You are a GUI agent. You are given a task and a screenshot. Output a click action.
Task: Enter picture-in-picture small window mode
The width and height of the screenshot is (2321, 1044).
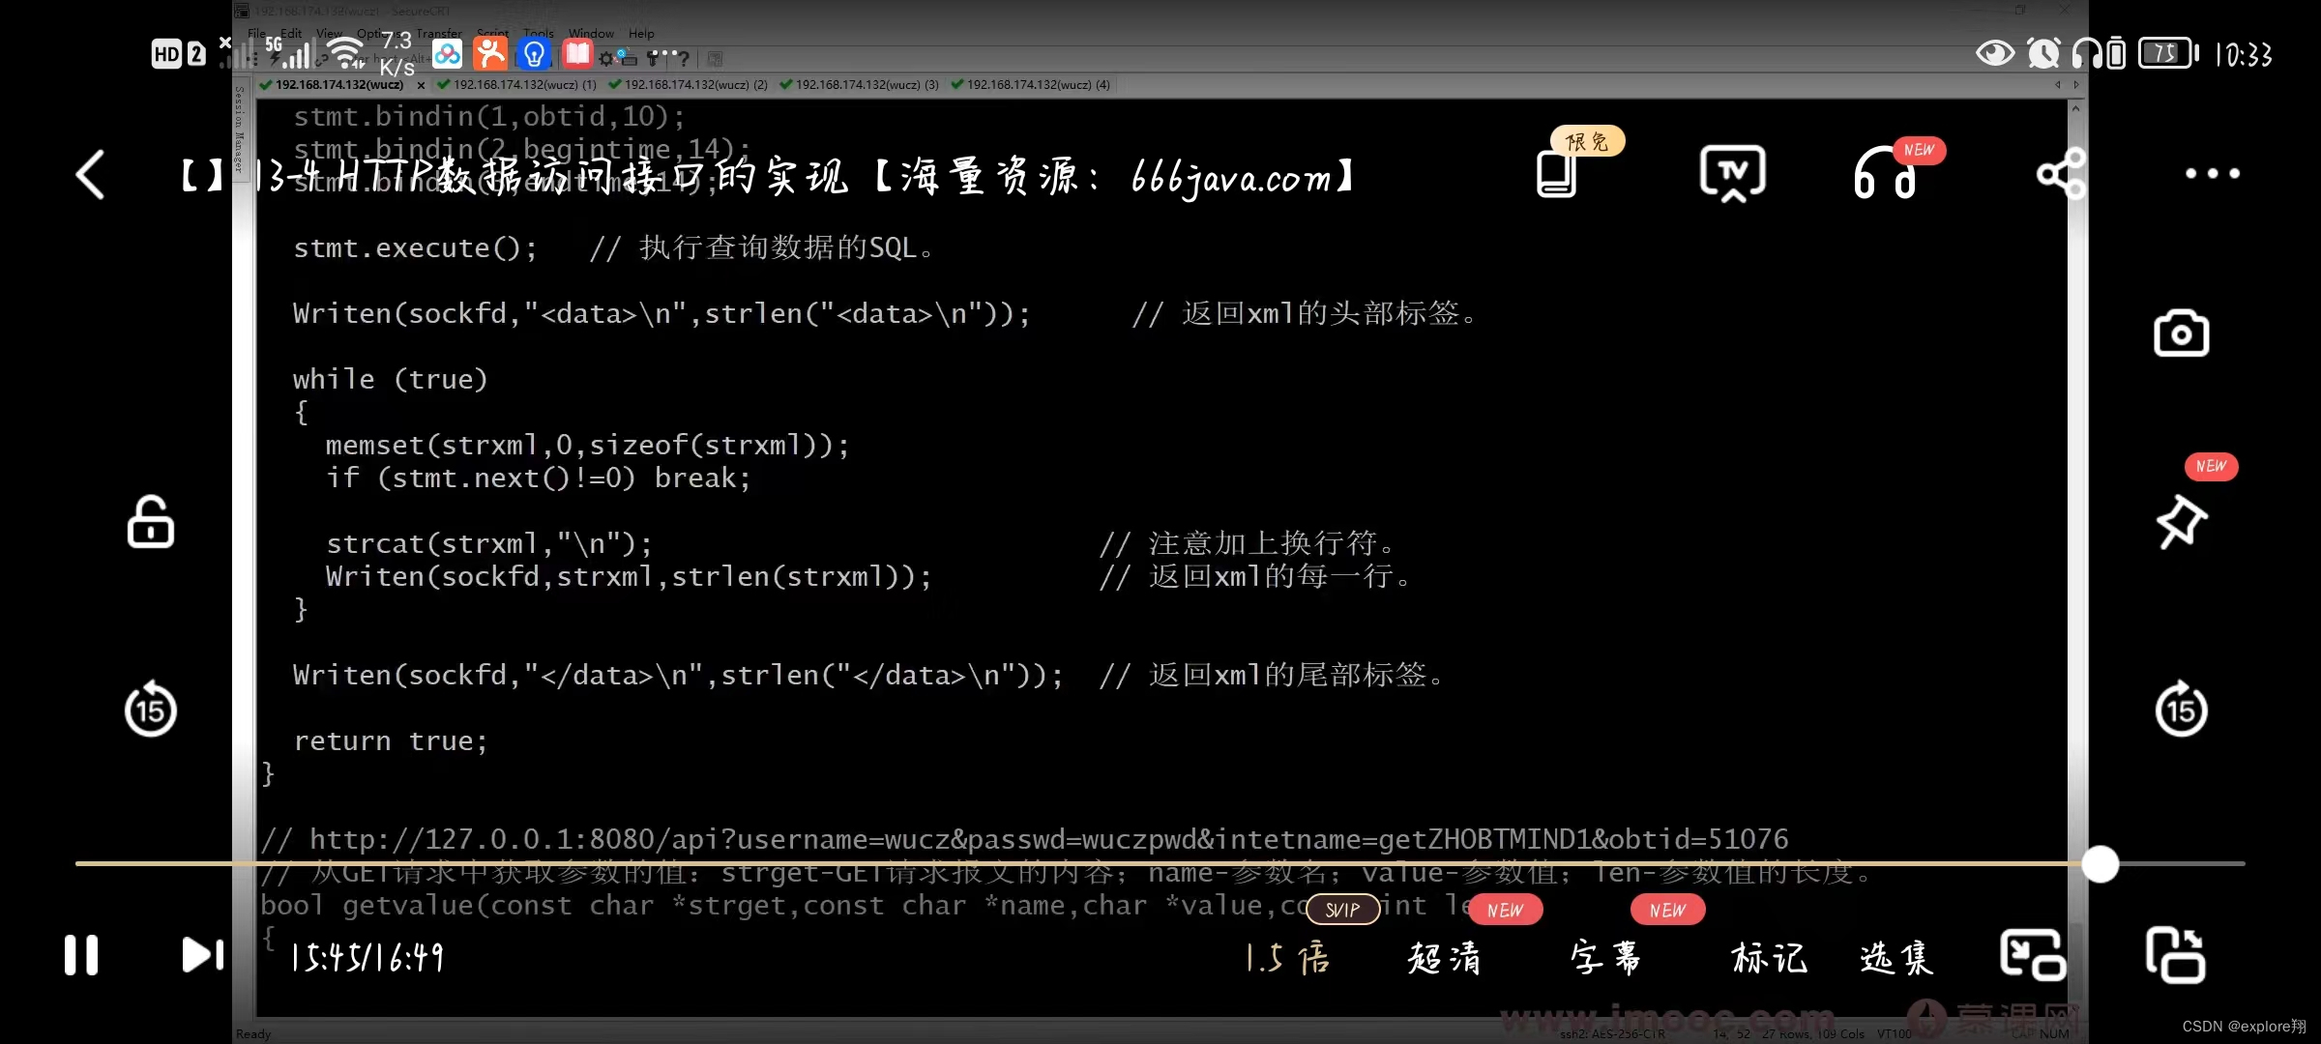pyautogui.click(x=2033, y=955)
